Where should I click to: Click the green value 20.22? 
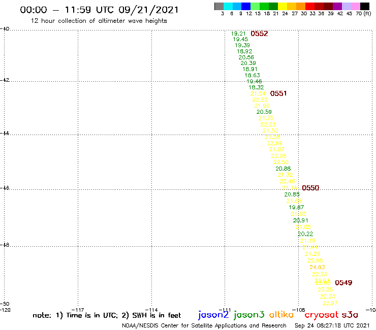pyautogui.click(x=305, y=234)
